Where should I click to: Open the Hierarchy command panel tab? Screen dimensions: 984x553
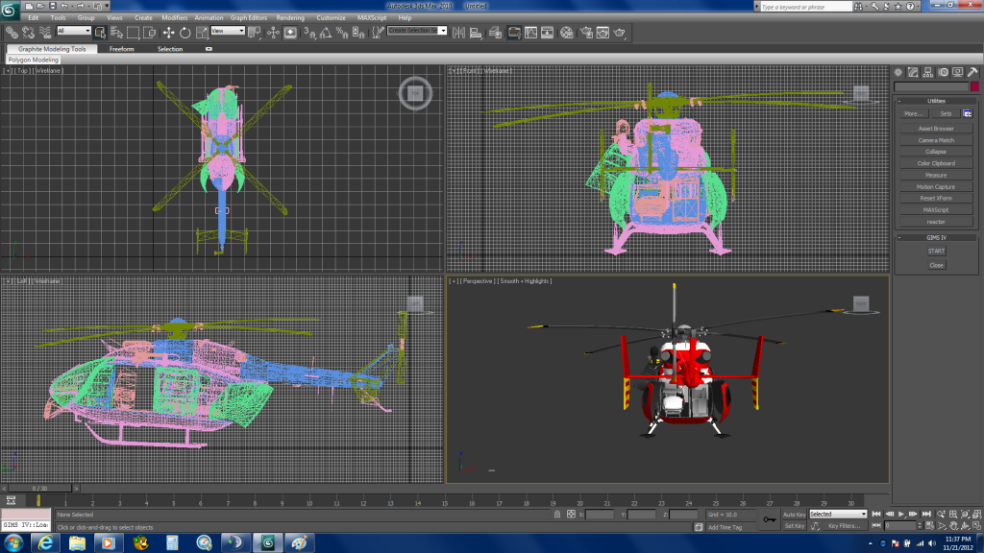tap(929, 72)
